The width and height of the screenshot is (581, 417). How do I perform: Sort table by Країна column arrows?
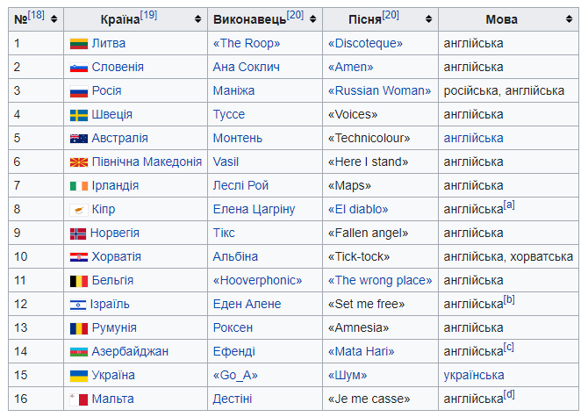(x=197, y=19)
